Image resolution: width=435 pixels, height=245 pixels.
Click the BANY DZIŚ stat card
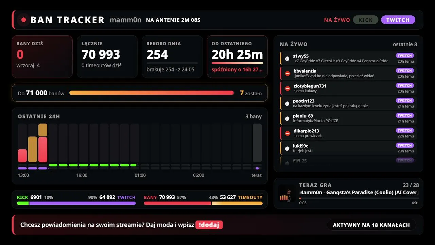click(x=42, y=56)
